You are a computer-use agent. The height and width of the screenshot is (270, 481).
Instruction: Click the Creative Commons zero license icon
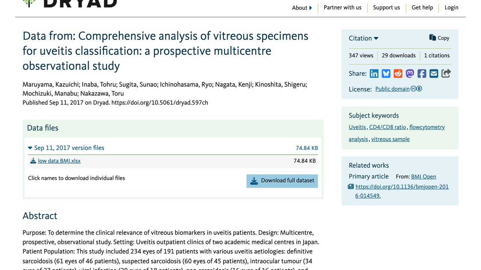pos(416,89)
